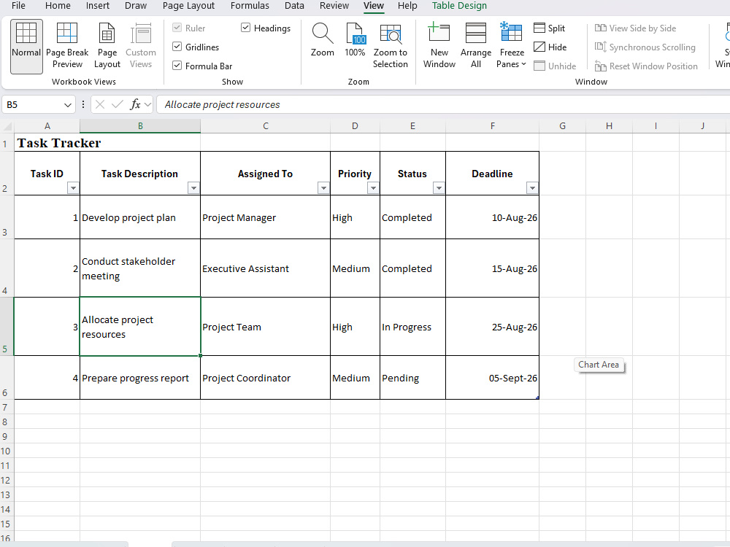Open the Deadline filter dropdown
This screenshot has width=730, height=547.
coord(532,188)
